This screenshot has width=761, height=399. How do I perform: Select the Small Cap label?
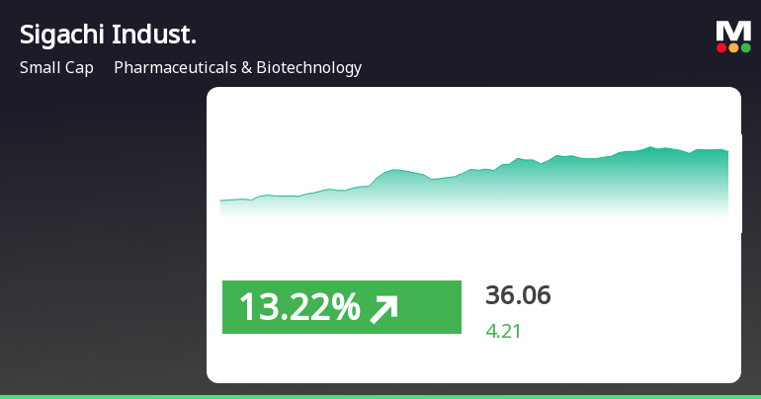point(56,68)
